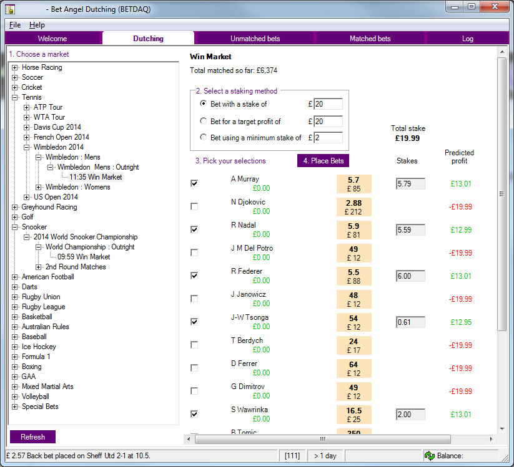Expand the Wimbledon : Womens node
The width and height of the screenshot is (514, 467).
tap(39, 187)
